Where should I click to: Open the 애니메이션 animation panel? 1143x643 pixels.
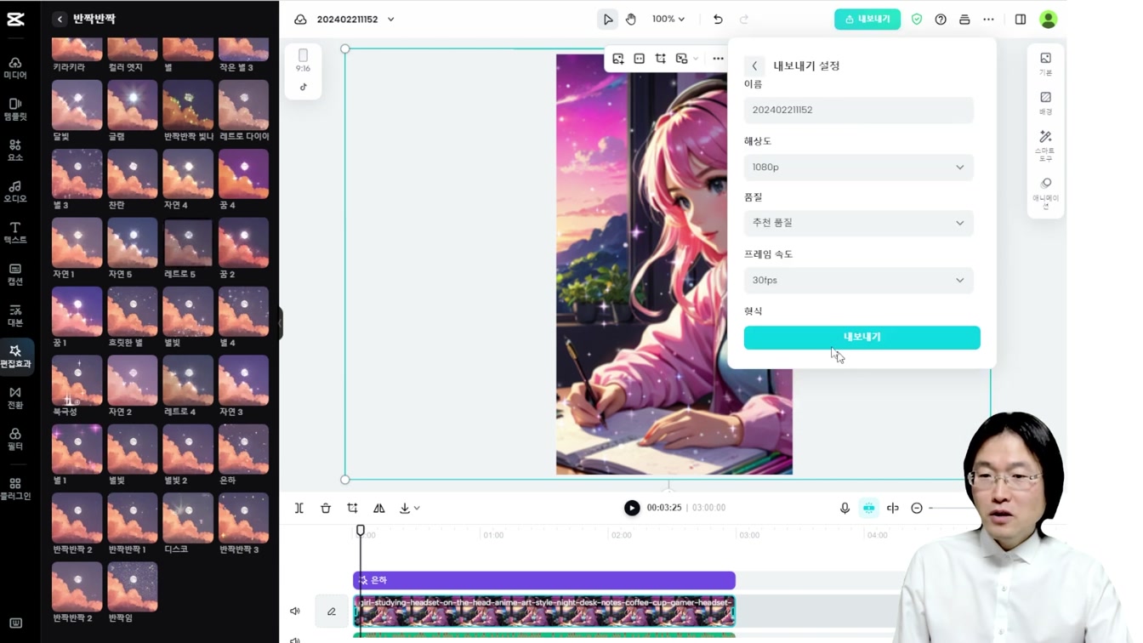click(1045, 193)
